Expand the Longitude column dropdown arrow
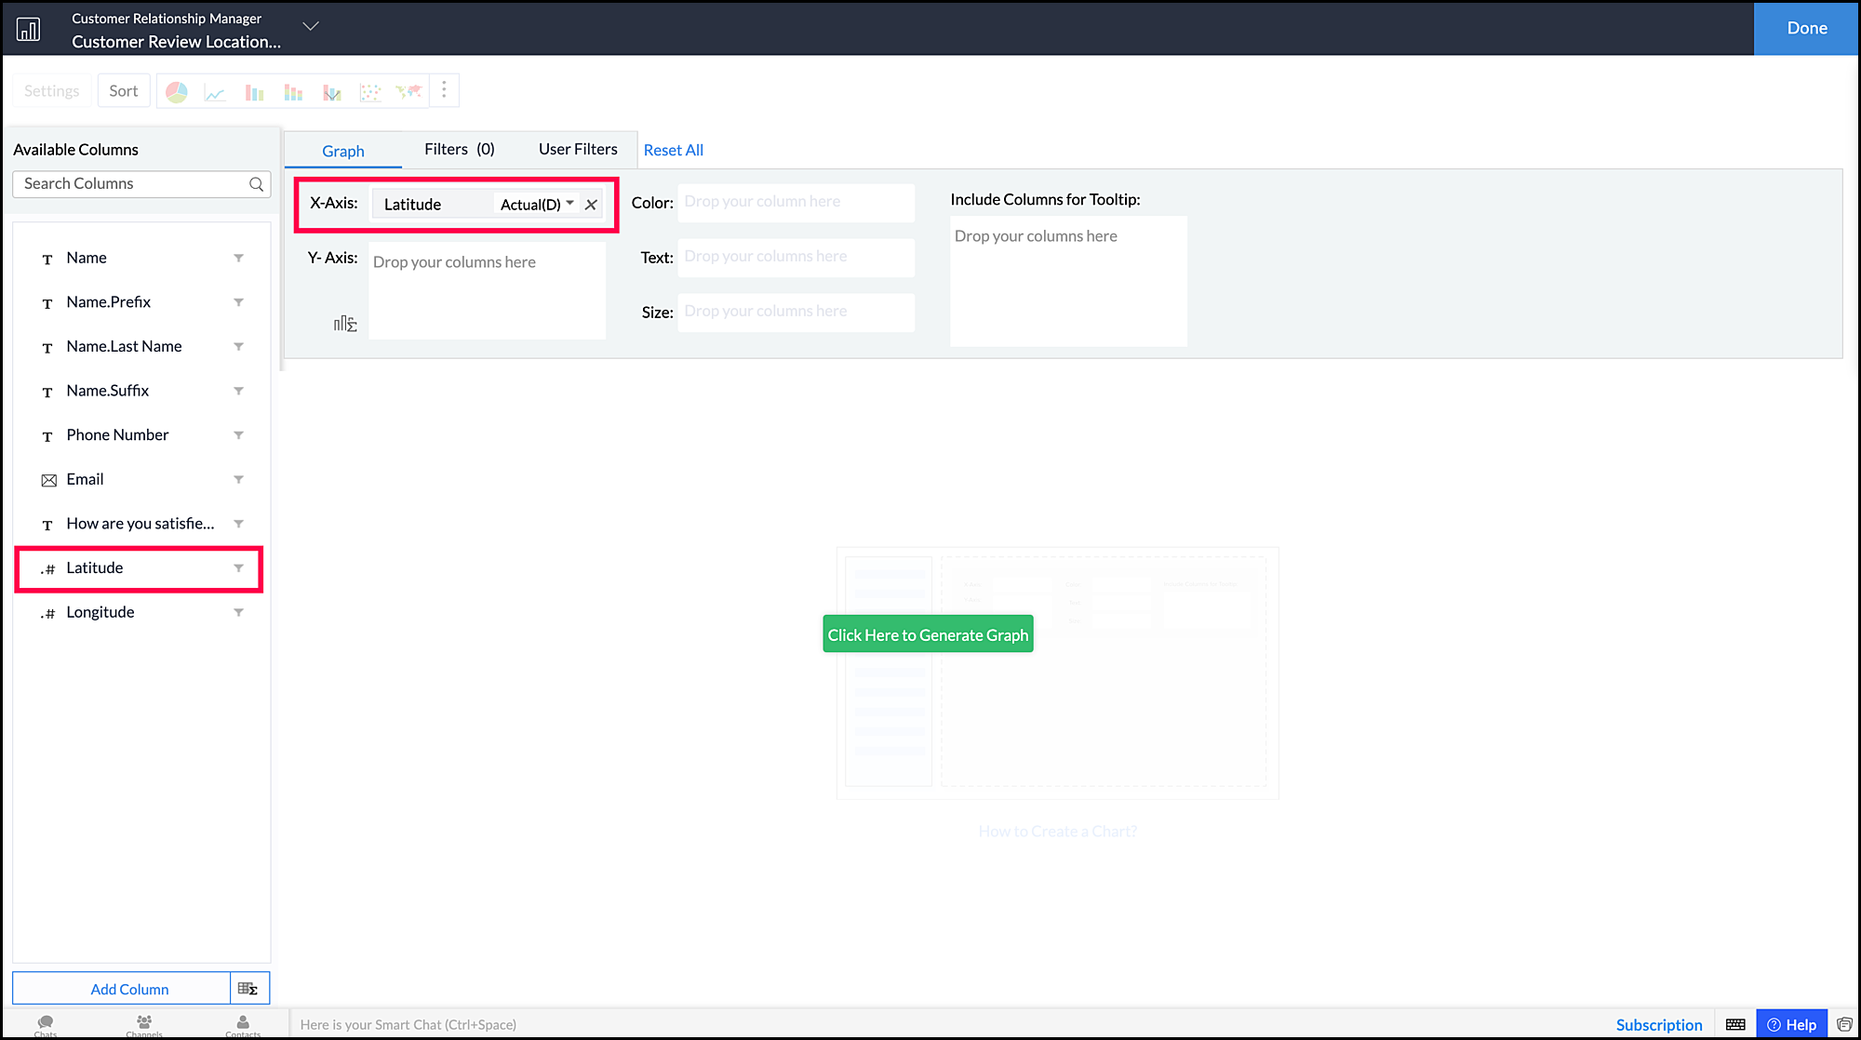 pyautogui.click(x=238, y=612)
